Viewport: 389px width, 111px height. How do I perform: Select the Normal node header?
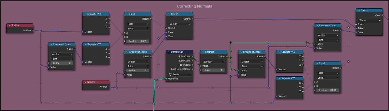tap(96, 82)
